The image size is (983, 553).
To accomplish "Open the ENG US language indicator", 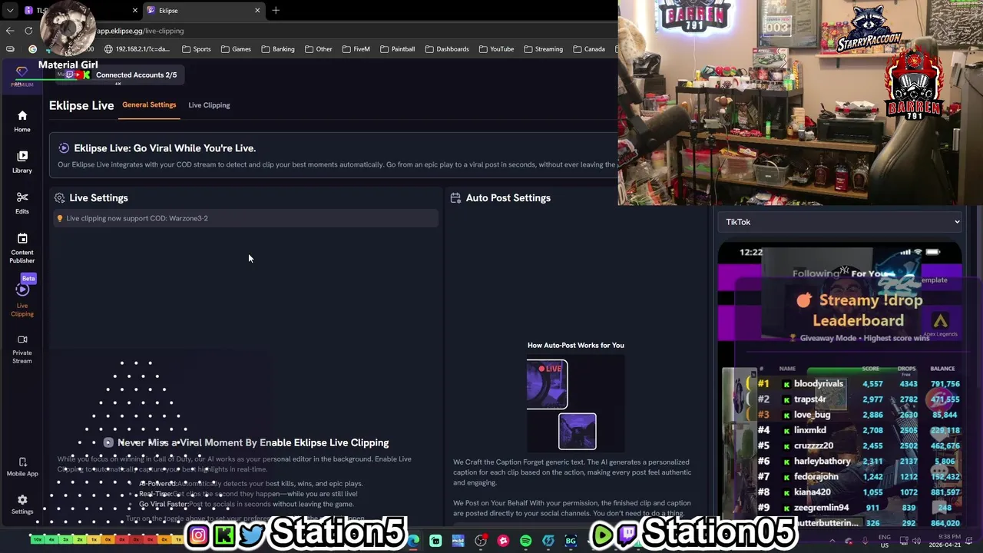I will [884, 541].
